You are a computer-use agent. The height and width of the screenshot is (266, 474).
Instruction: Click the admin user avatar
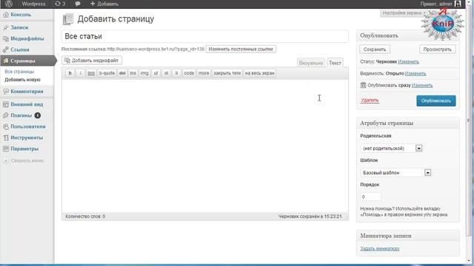458,4
